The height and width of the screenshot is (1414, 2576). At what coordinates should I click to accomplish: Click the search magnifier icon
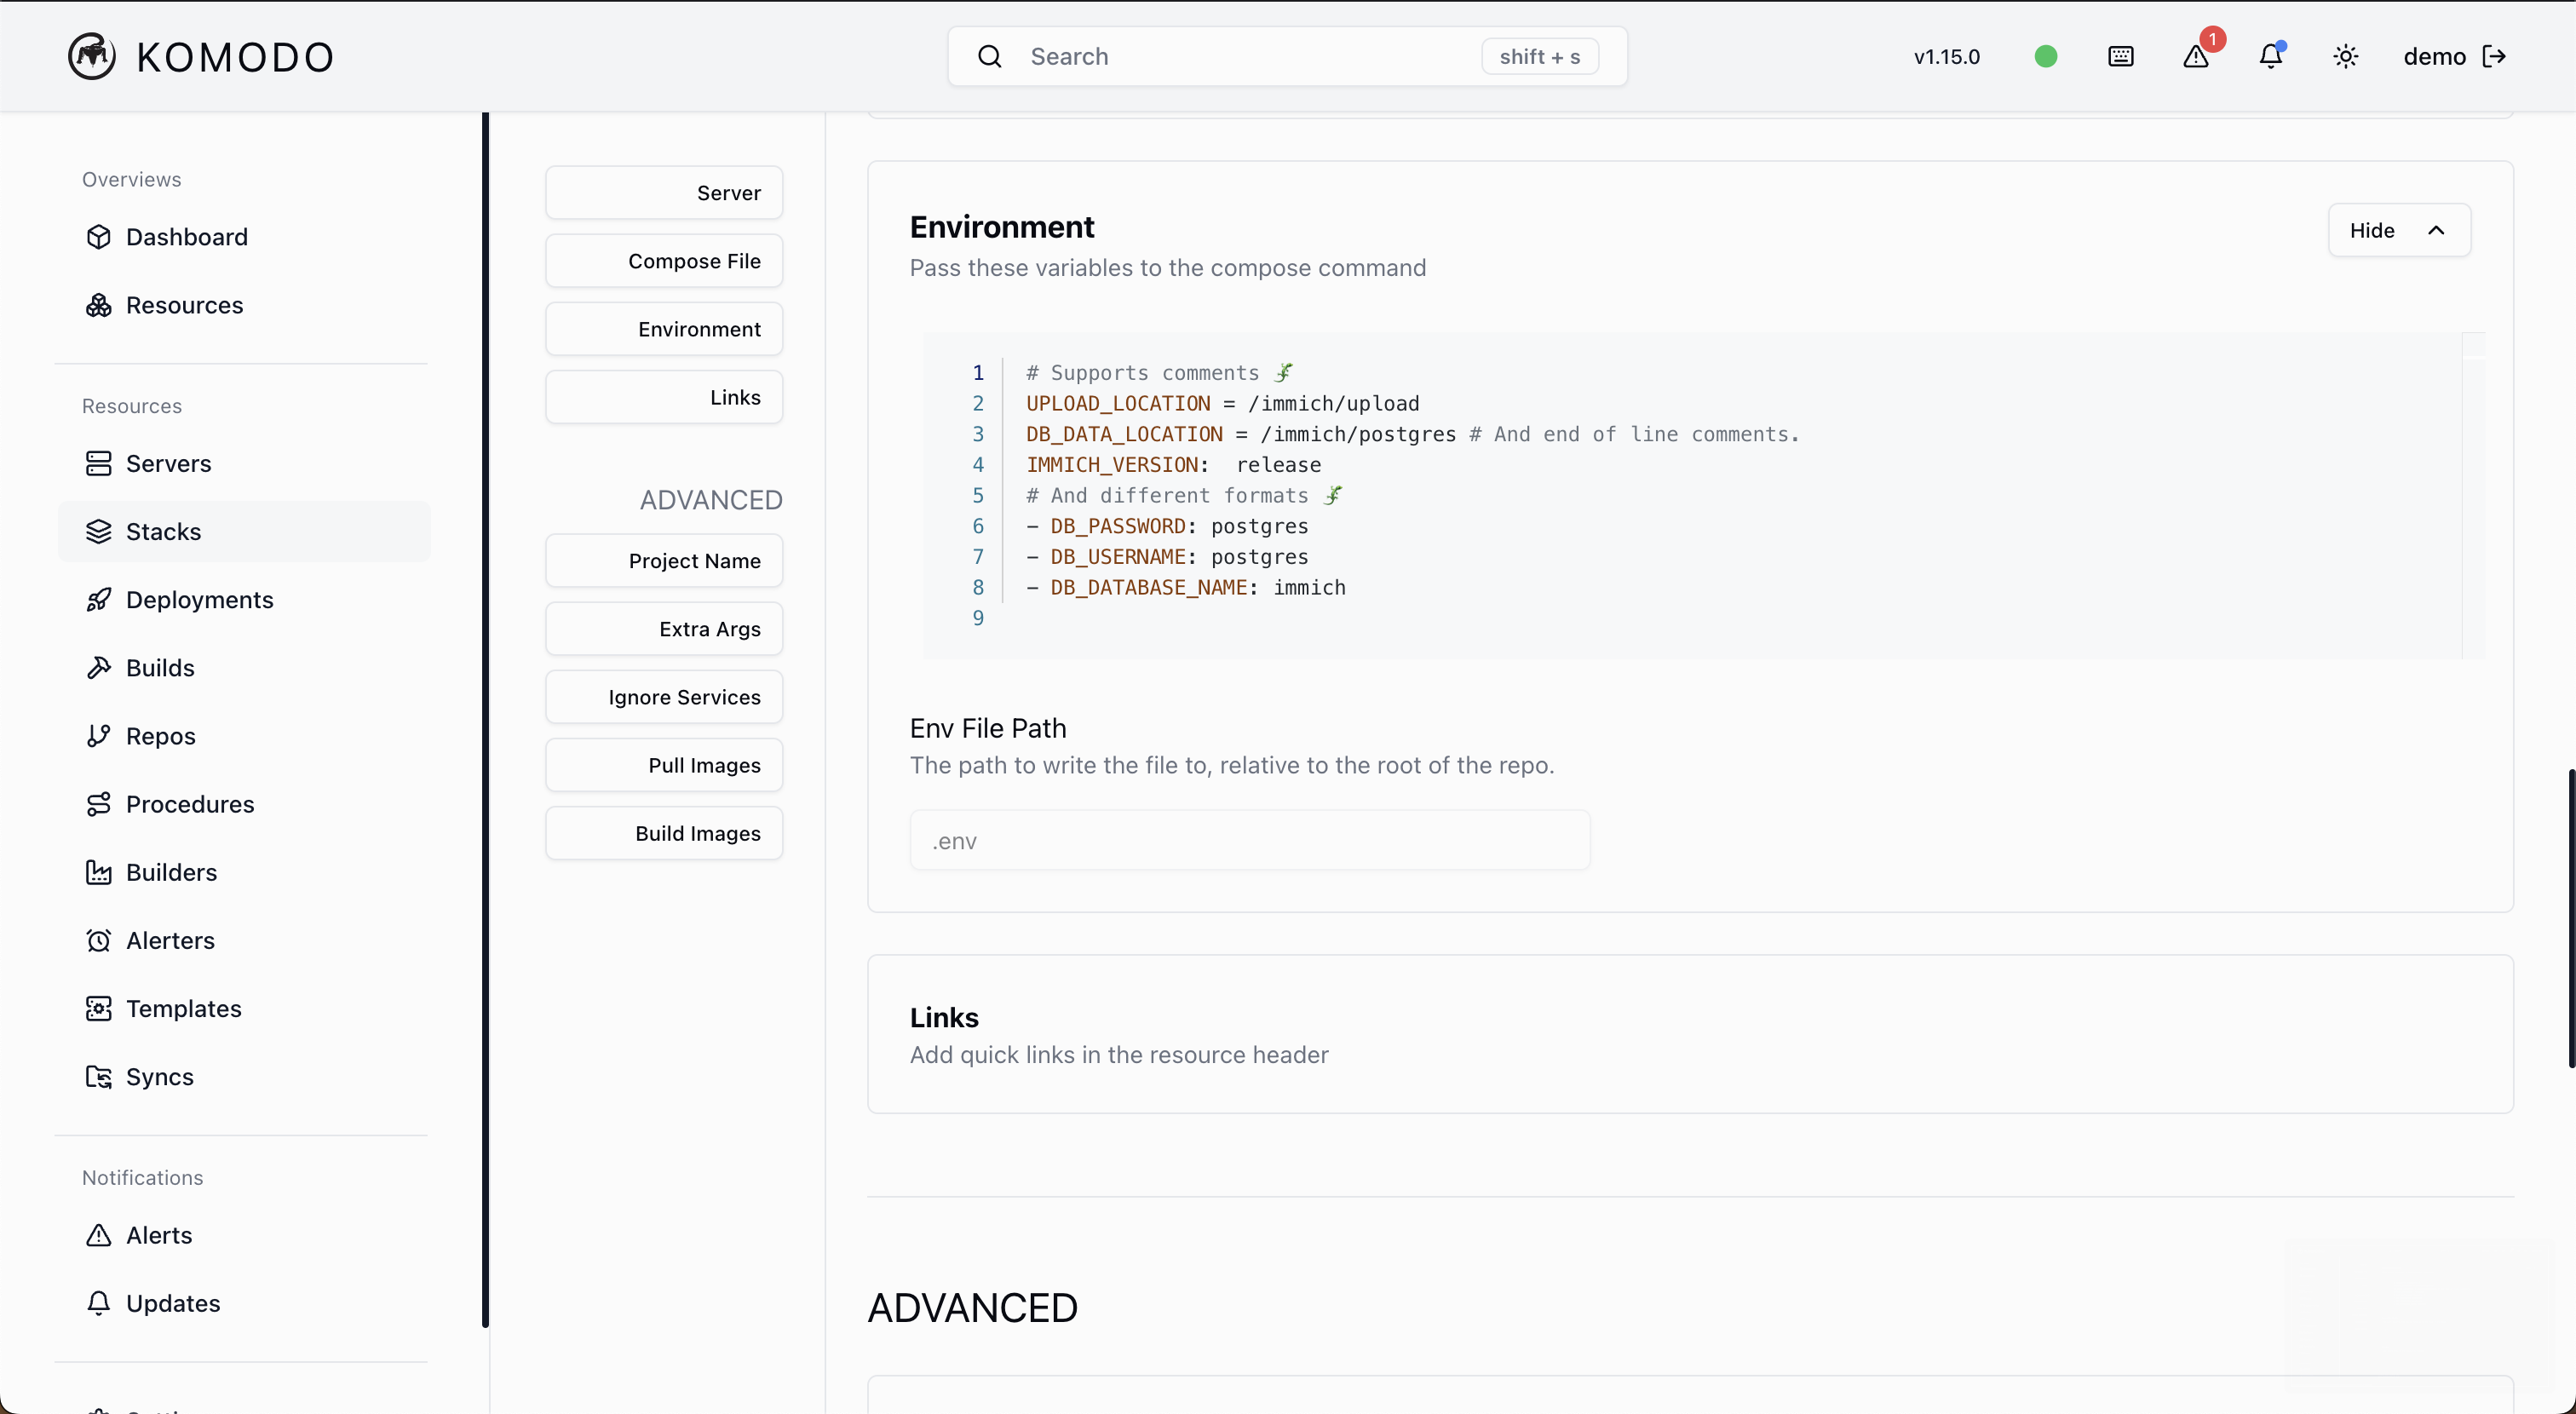coord(989,57)
